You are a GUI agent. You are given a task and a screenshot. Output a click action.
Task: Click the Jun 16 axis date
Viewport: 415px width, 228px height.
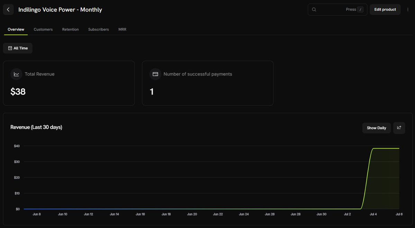[x=140, y=214]
